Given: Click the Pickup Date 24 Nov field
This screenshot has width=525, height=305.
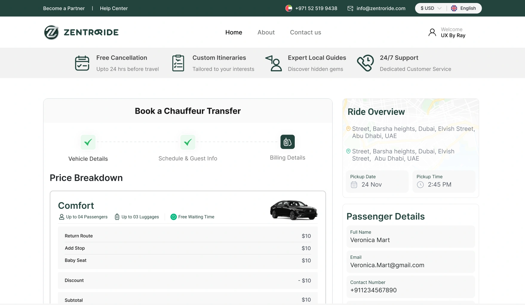Looking at the screenshot, I should click(377, 181).
